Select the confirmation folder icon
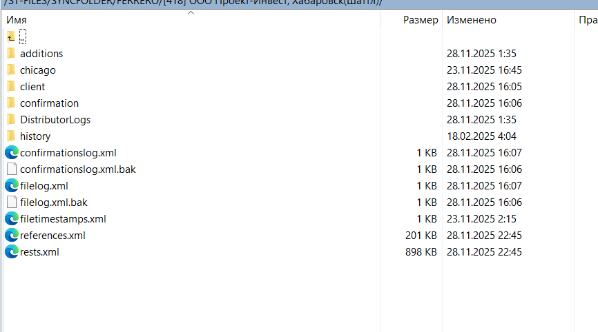 [x=12, y=103]
